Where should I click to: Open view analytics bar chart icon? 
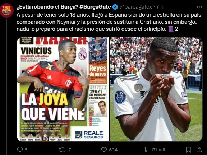point(146,150)
